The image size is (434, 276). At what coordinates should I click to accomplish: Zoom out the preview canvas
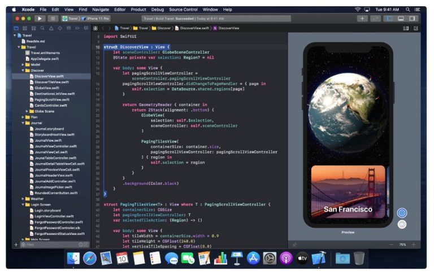click(x=392, y=244)
